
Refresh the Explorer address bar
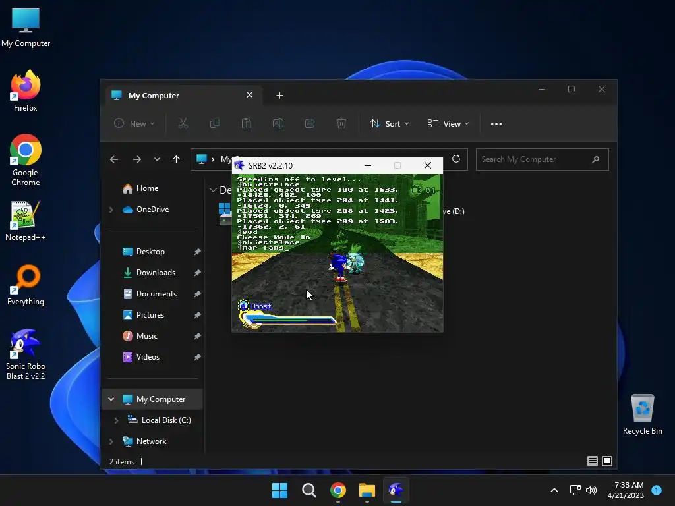tap(456, 159)
